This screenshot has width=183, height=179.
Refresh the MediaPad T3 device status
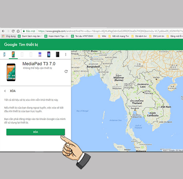[x=66, y=71]
